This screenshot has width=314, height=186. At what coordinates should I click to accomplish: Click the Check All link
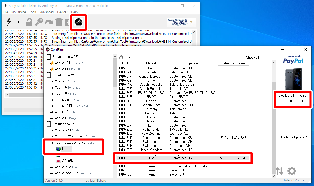tap(253, 57)
